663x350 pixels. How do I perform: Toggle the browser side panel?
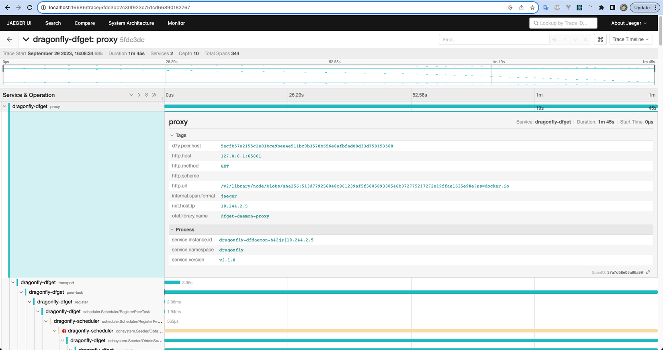click(612, 8)
